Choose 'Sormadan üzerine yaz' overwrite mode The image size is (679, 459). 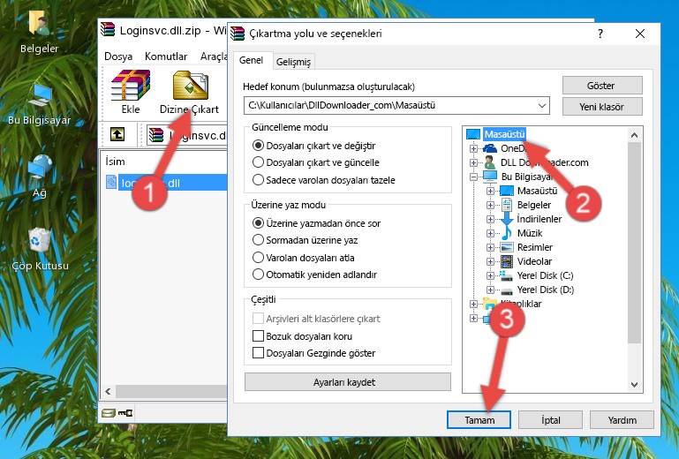click(259, 240)
